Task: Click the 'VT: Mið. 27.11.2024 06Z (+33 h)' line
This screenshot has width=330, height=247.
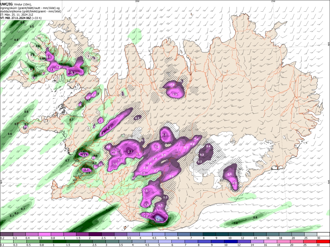Action: [21, 18]
